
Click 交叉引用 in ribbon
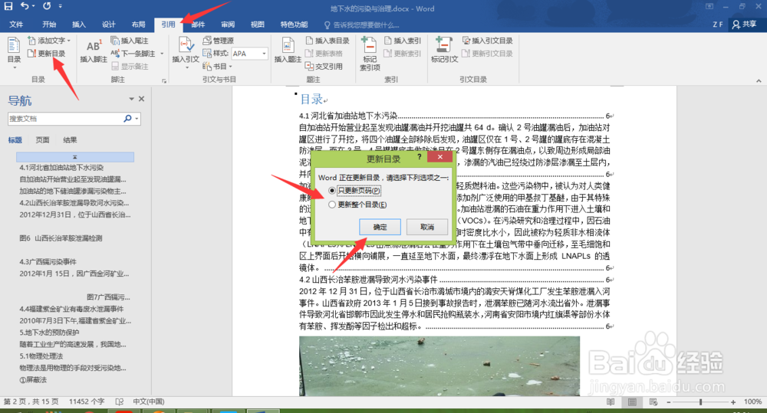click(324, 66)
